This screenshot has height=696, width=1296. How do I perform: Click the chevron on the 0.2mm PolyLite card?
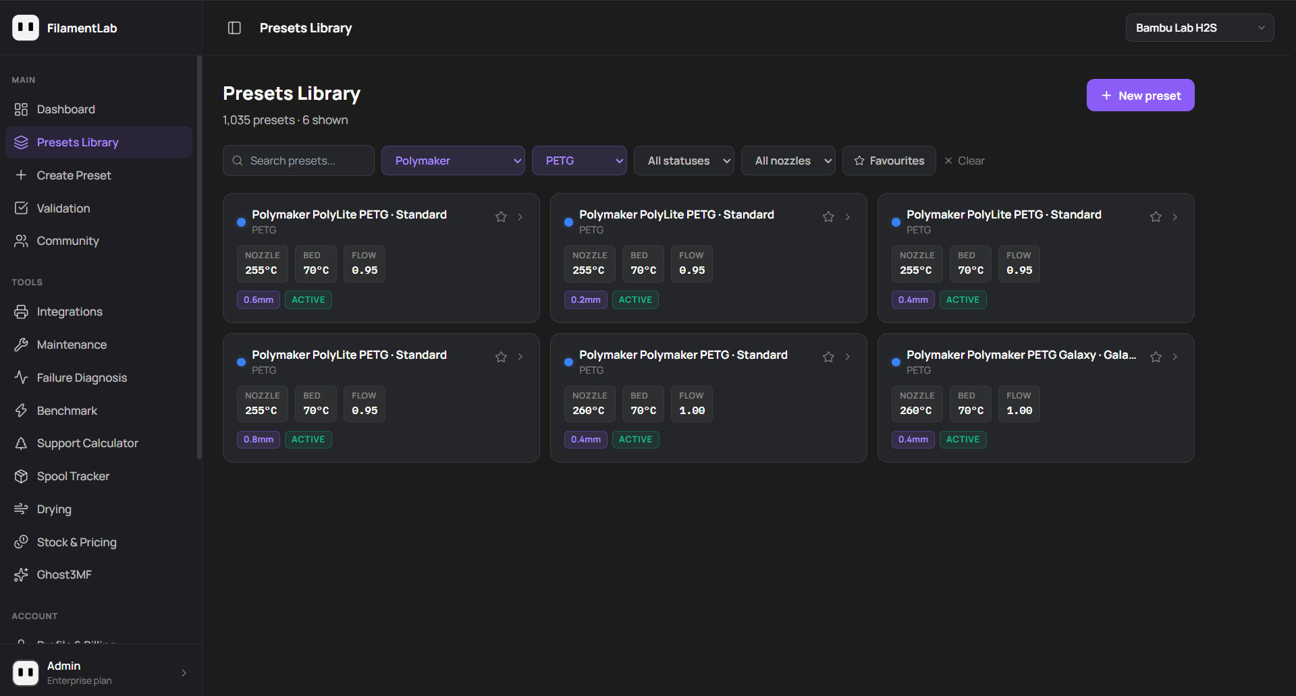pyautogui.click(x=848, y=216)
